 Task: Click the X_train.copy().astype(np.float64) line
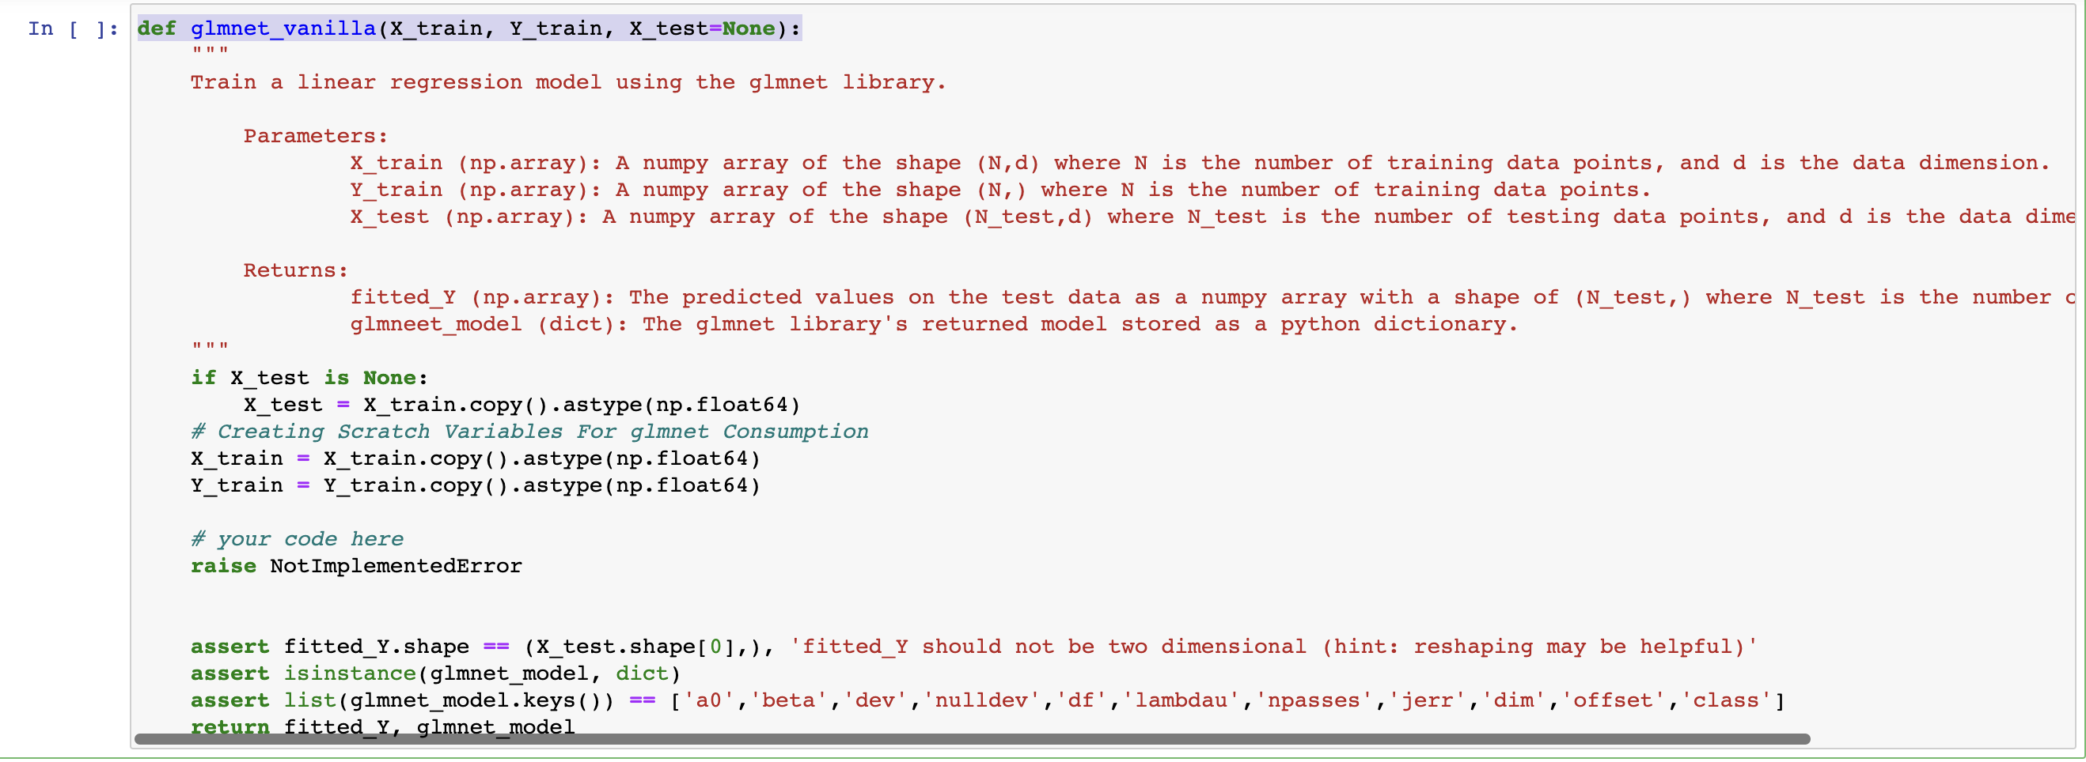point(474,458)
